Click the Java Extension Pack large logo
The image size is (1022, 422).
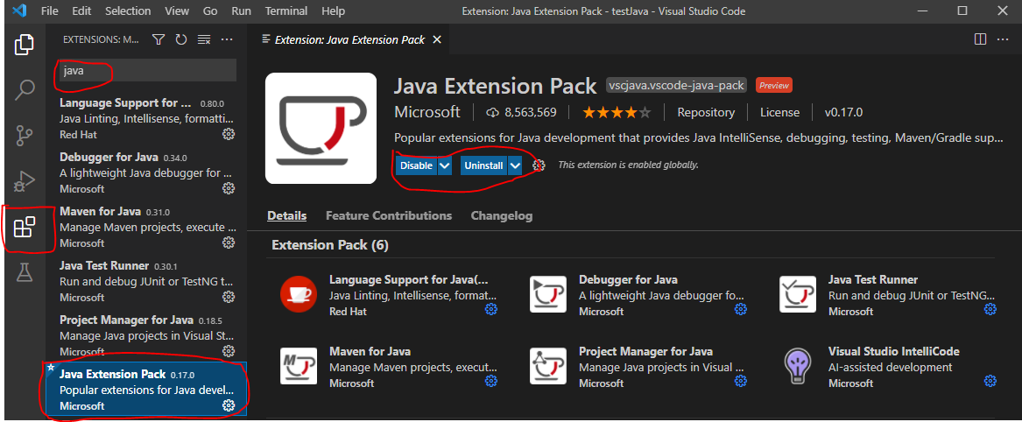click(321, 129)
